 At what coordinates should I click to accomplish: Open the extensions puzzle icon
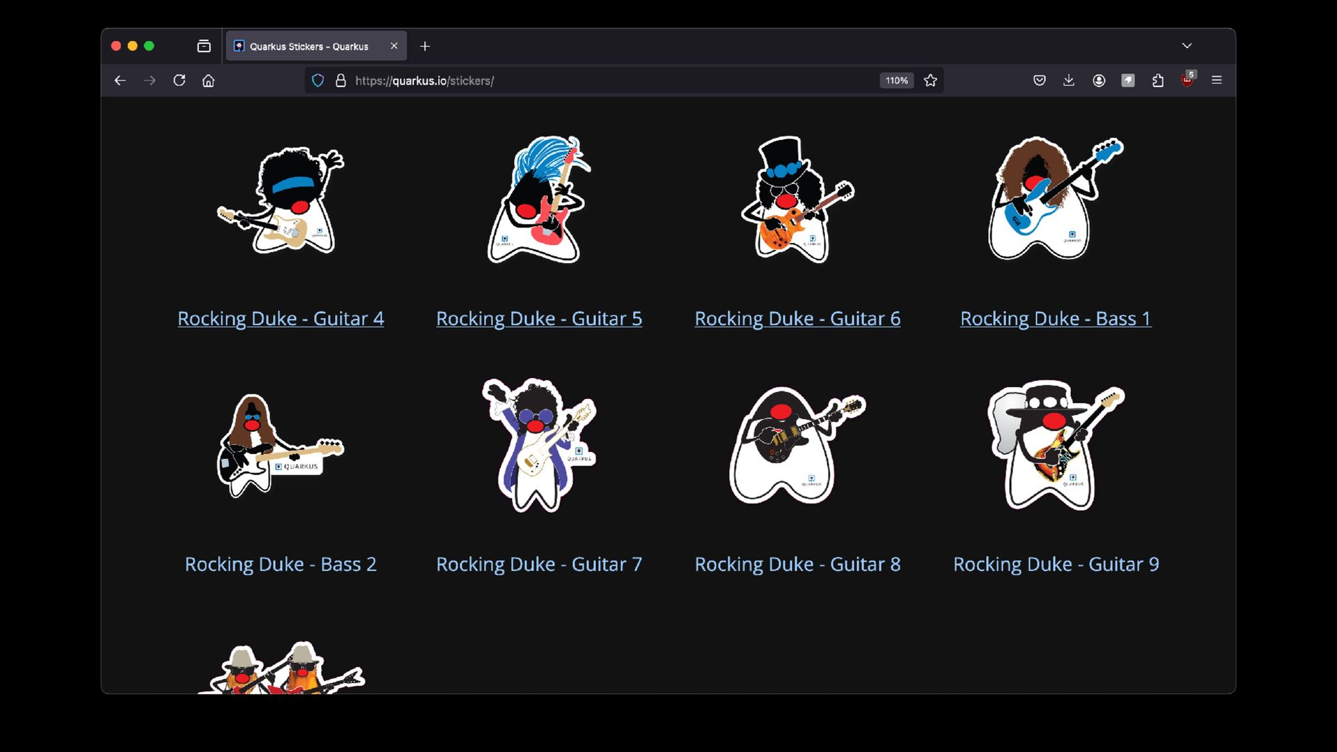click(x=1157, y=81)
